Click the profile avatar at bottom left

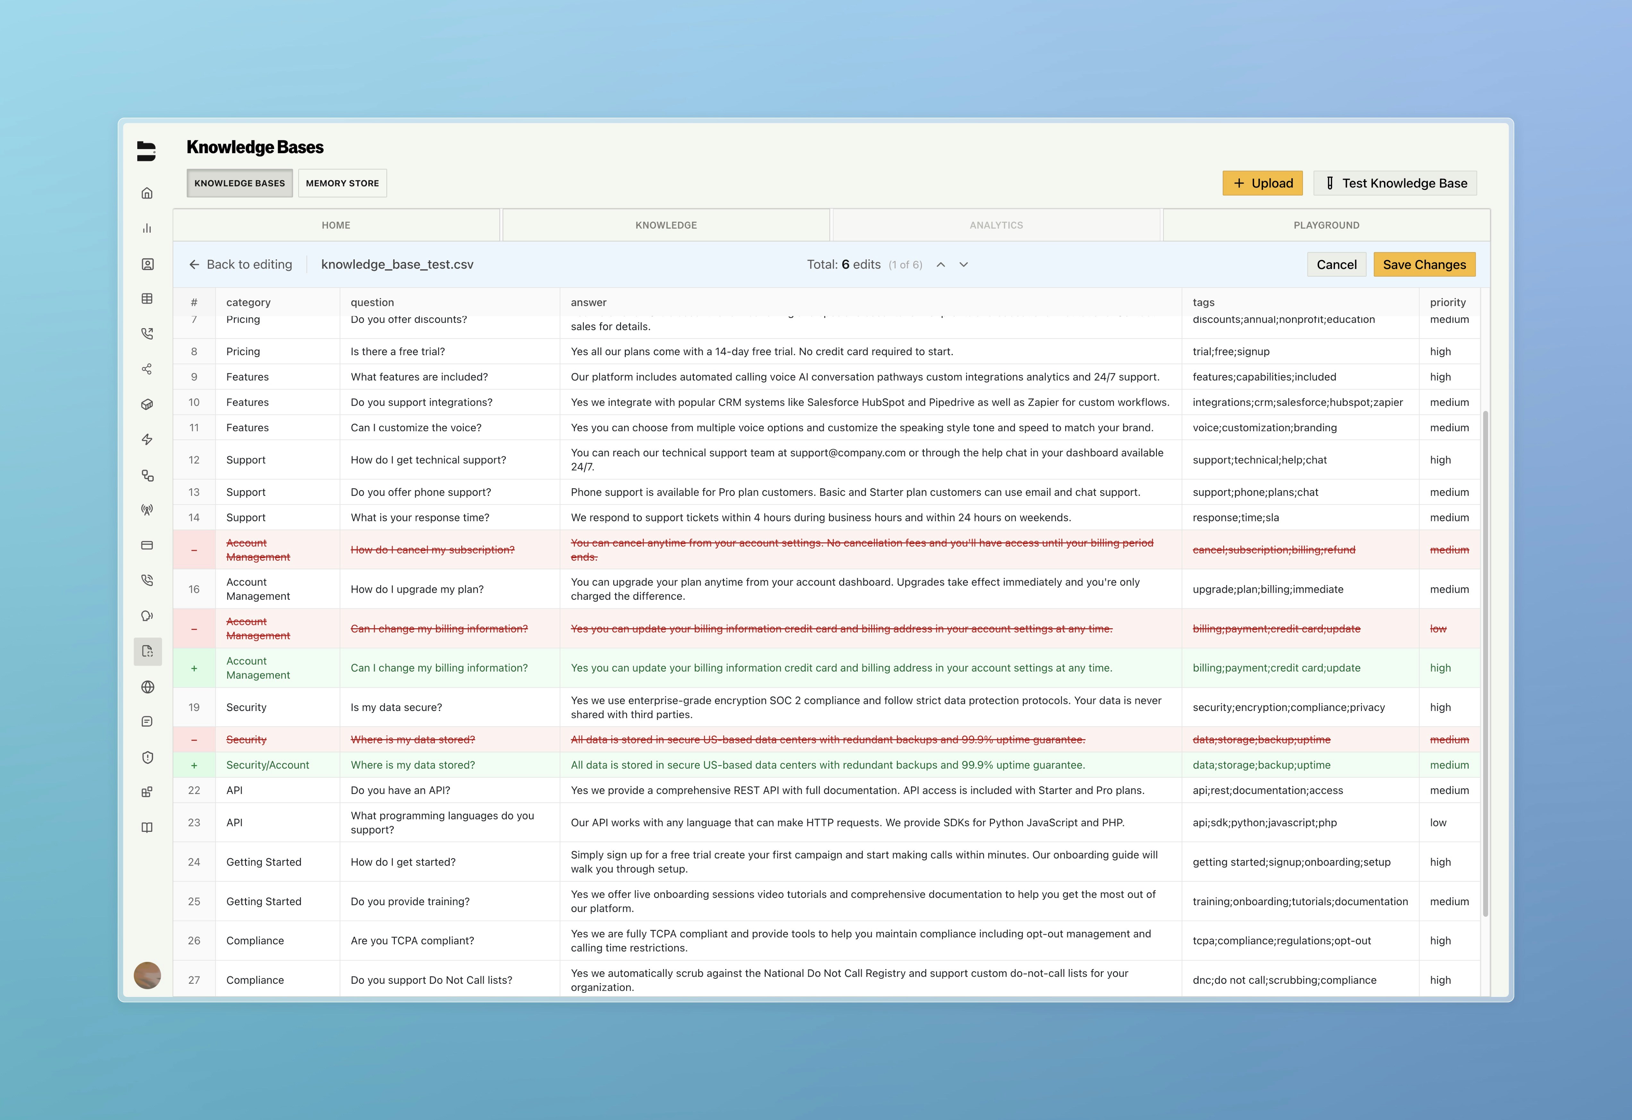148,975
